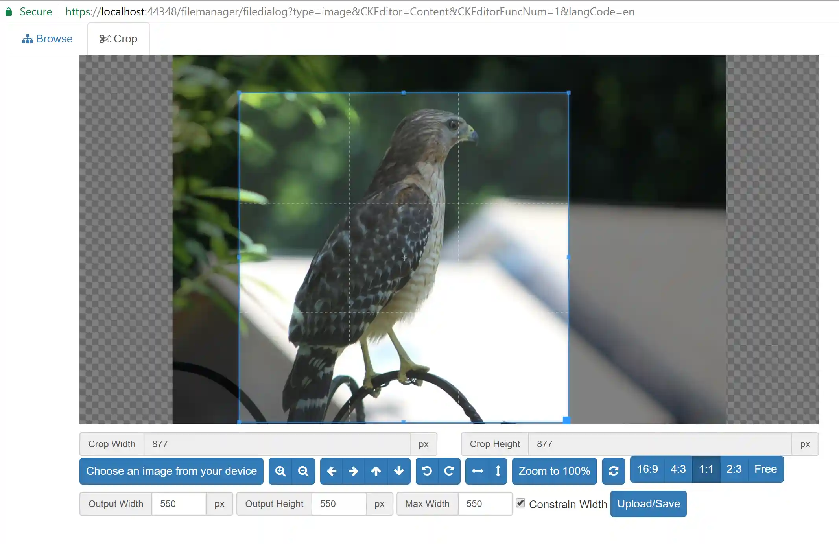The height and width of the screenshot is (544, 839).
Task: Click Choose an image from your device
Action: 171,471
